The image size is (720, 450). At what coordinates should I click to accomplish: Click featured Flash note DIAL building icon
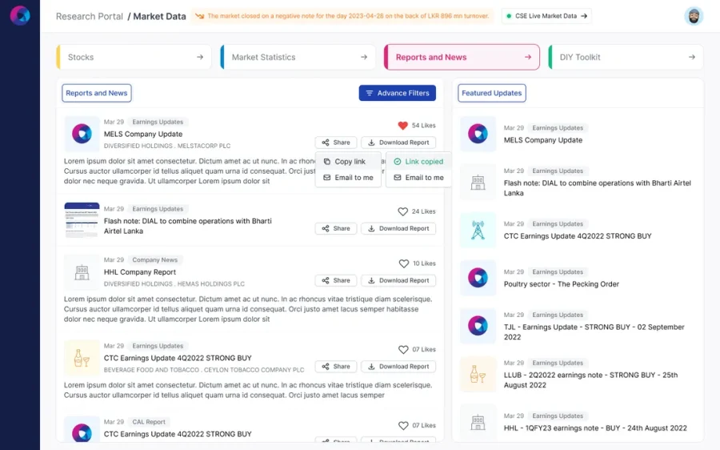(478, 182)
